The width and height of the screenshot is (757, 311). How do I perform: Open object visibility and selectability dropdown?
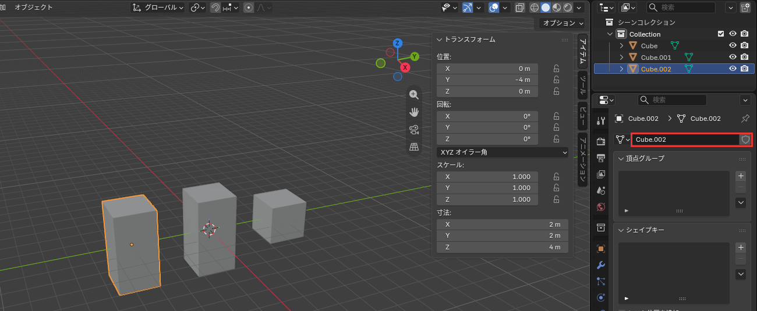tap(450, 8)
